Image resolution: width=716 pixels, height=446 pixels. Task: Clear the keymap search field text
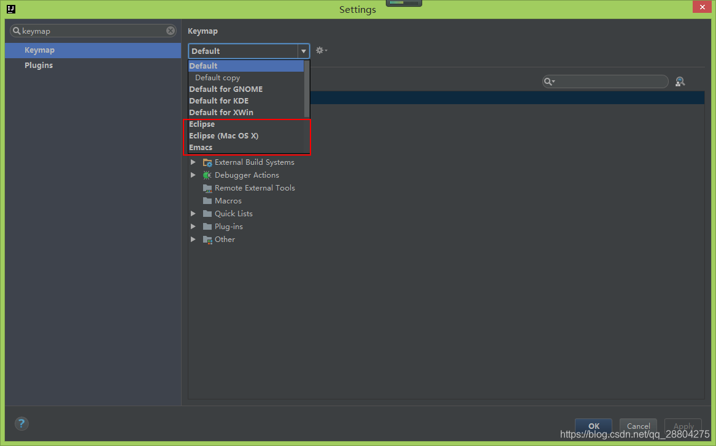(171, 31)
